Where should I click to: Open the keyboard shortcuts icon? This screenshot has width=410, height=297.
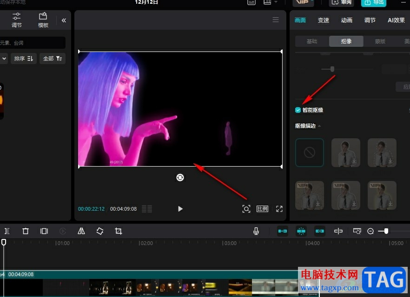click(x=251, y=2)
